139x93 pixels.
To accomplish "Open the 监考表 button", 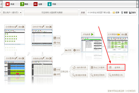I will click(x=116, y=67).
